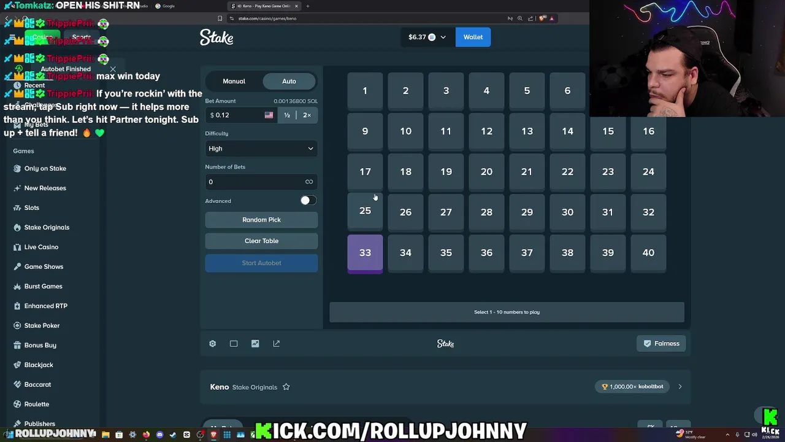785x442 pixels.
Task: Open Discord from the taskbar
Action: (159, 435)
